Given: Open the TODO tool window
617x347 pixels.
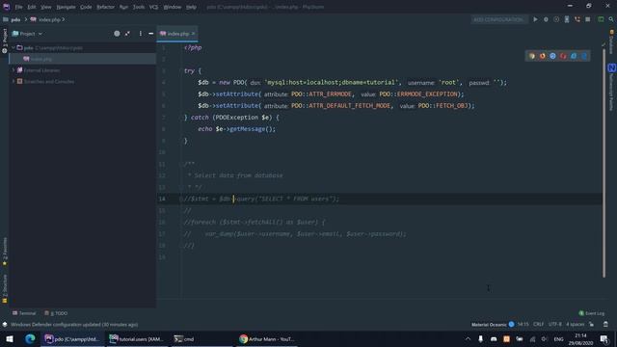Looking at the screenshot, I should (56, 313).
